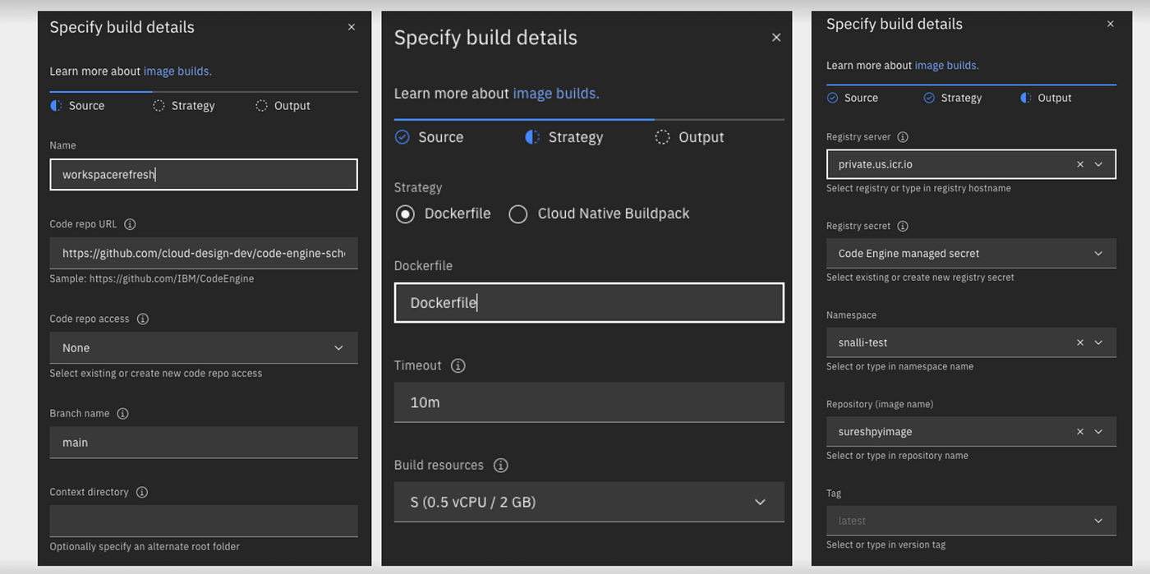This screenshot has height=574, width=1150.
Task: Expand the Build resources dropdown
Action: coord(588,502)
